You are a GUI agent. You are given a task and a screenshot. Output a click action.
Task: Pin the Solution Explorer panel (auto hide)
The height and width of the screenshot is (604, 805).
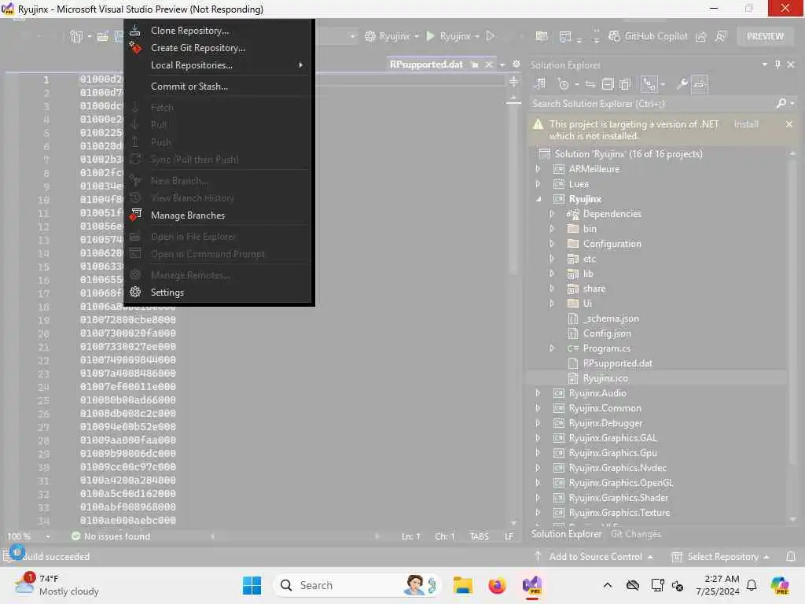click(777, 64)
